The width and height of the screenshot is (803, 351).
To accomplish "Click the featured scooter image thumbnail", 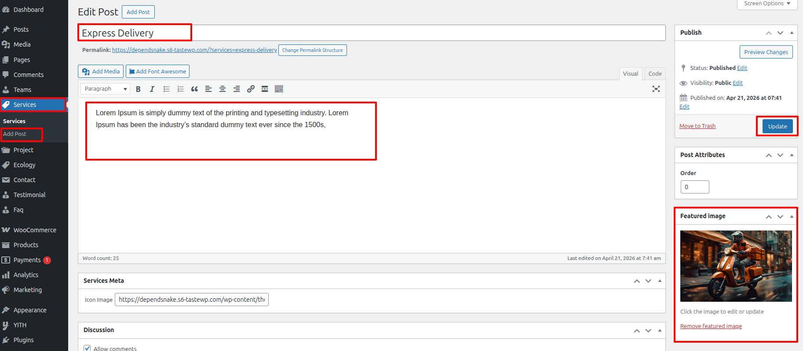I will [x=736, y=266].
